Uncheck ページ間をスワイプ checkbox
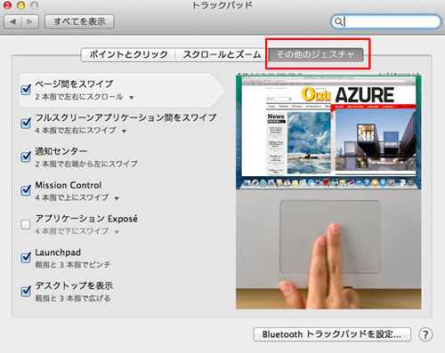Image resolution: width=445 pixels, height=353 pixels. [26, 90]
